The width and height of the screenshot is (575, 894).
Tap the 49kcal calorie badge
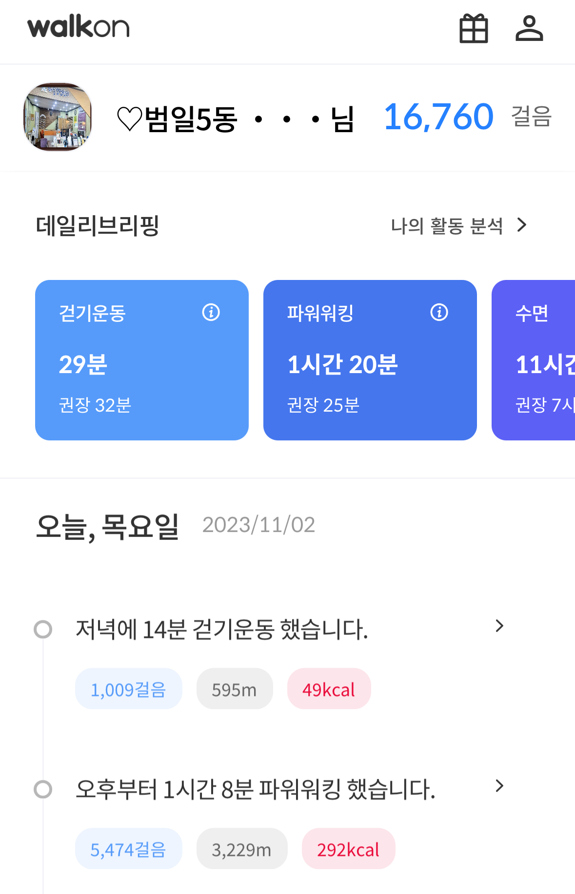(x=329, y=690)
